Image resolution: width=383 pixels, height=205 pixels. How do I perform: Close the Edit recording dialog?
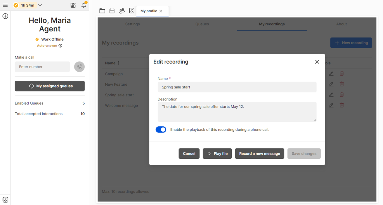(317, 62)
